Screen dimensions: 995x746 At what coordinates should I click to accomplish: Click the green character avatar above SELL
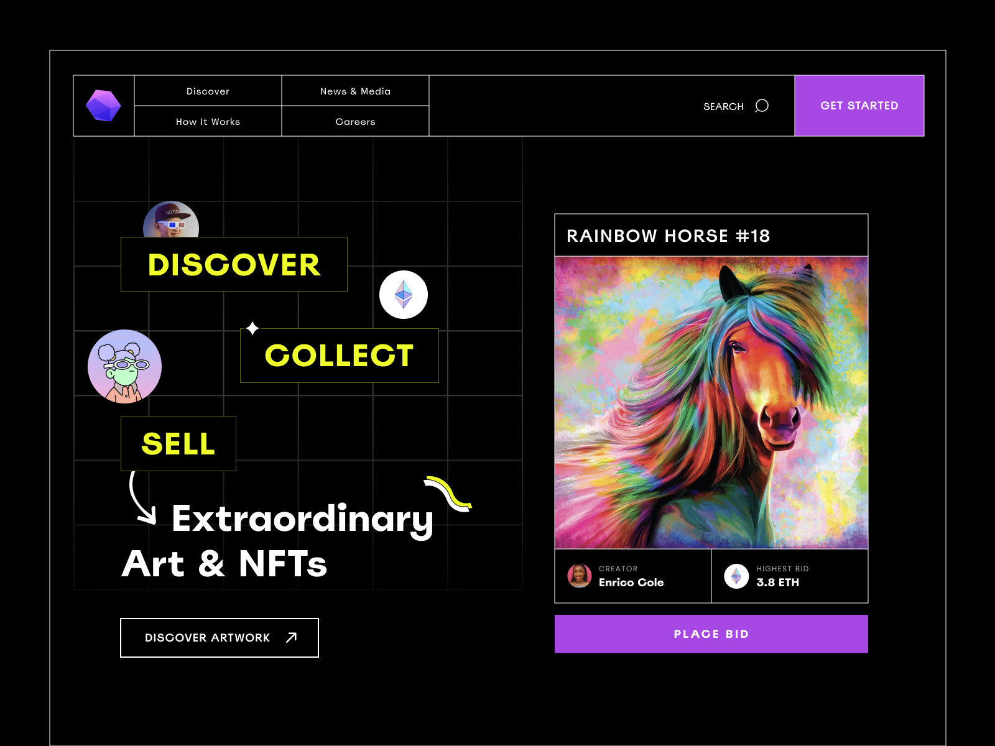point(124,367)
